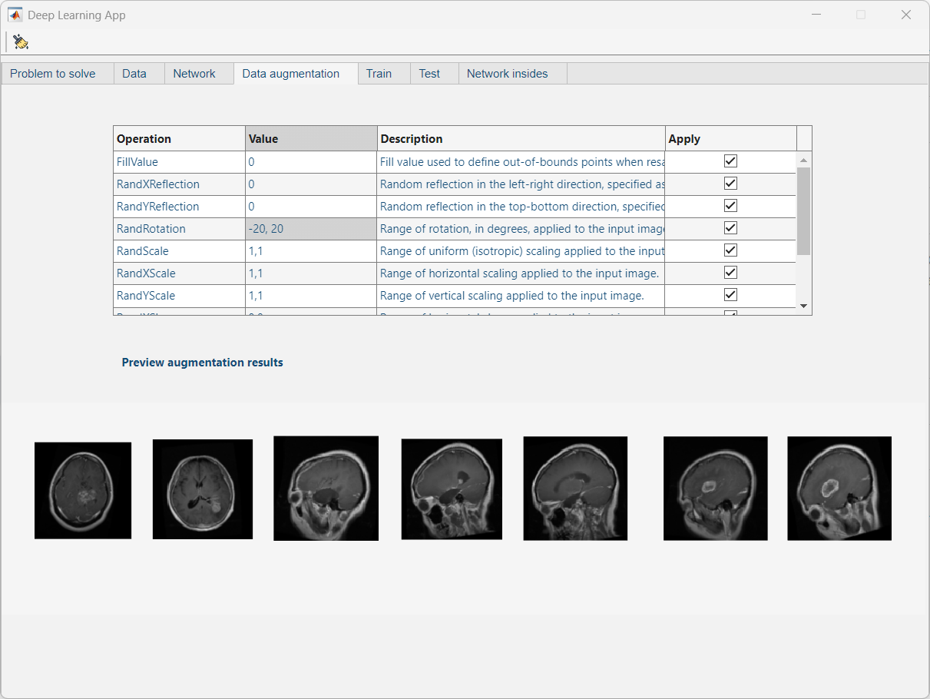Go to Problem to solve tab
The width and height of the screenshot is (930, 699).
coord(53,74)
